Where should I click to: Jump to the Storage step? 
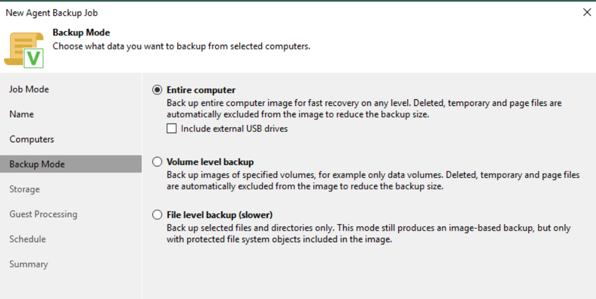[24, 189]
